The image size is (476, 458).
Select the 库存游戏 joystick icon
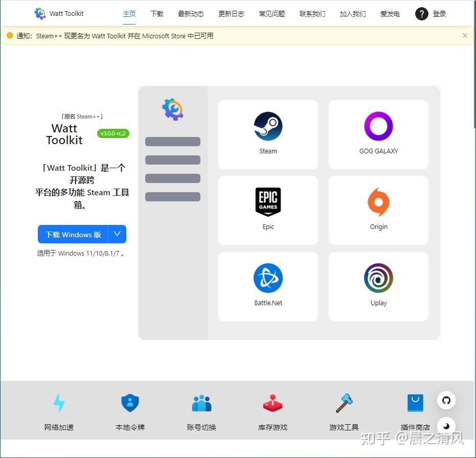tap(273, 403)
